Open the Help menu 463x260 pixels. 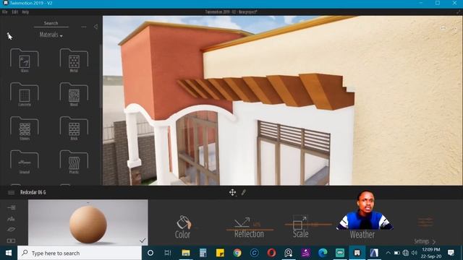pyautogui.click(x=25, y=12)
